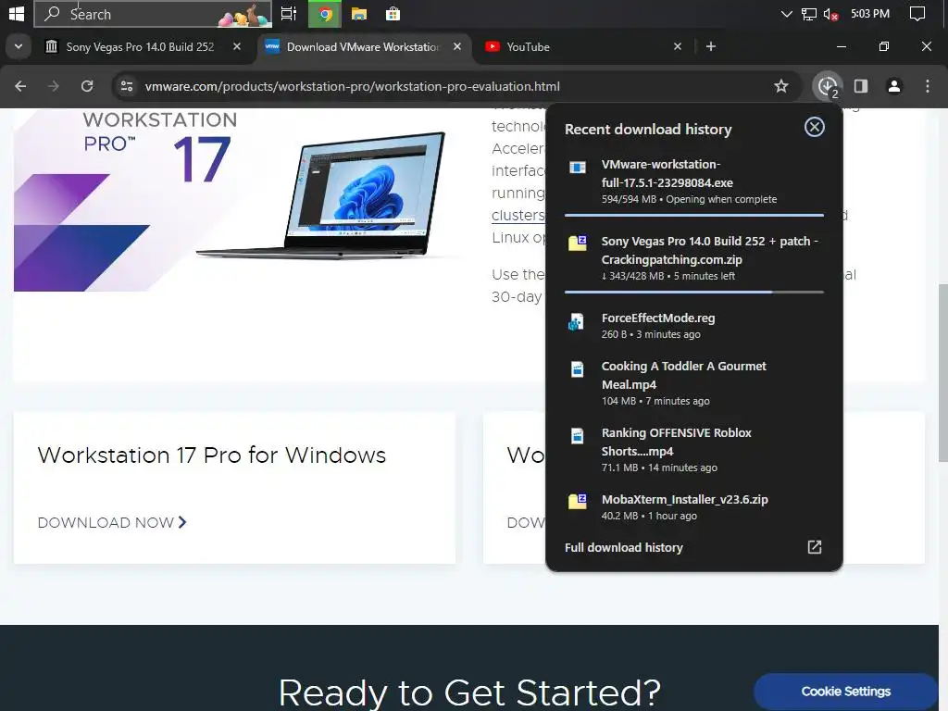Open the Chrome profile menu
The width and height of the screenshot is (948, 711).
pyautogui.click(x=894, y=86)
